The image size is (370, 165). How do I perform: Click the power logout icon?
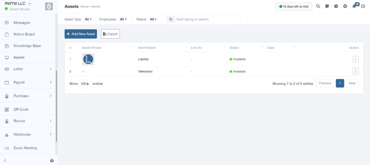(x=363, y=6)
